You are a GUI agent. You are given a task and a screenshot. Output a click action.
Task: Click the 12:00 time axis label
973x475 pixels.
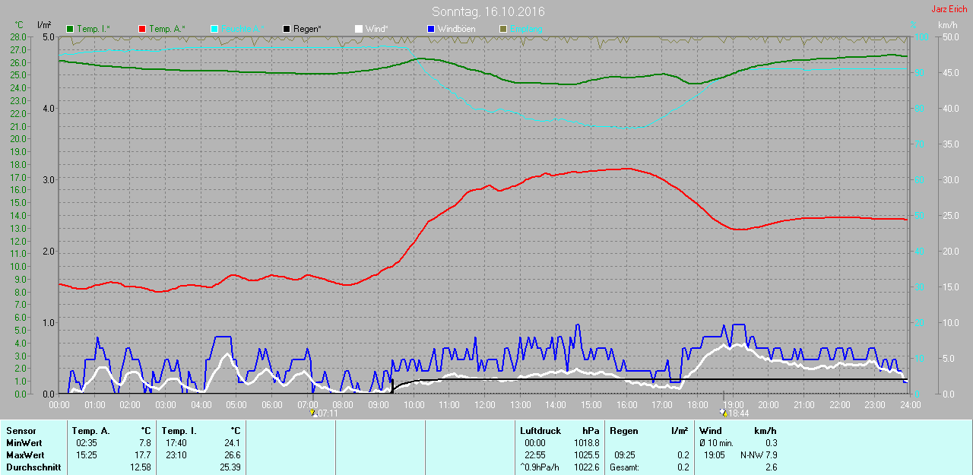point(484,405)
